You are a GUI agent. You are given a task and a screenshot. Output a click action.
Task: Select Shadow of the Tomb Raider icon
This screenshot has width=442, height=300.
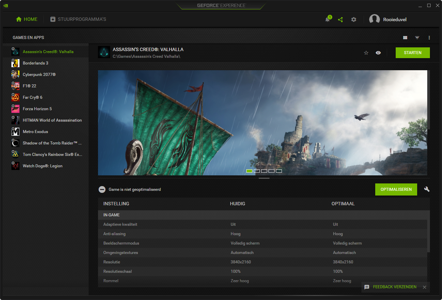(15, 143)
